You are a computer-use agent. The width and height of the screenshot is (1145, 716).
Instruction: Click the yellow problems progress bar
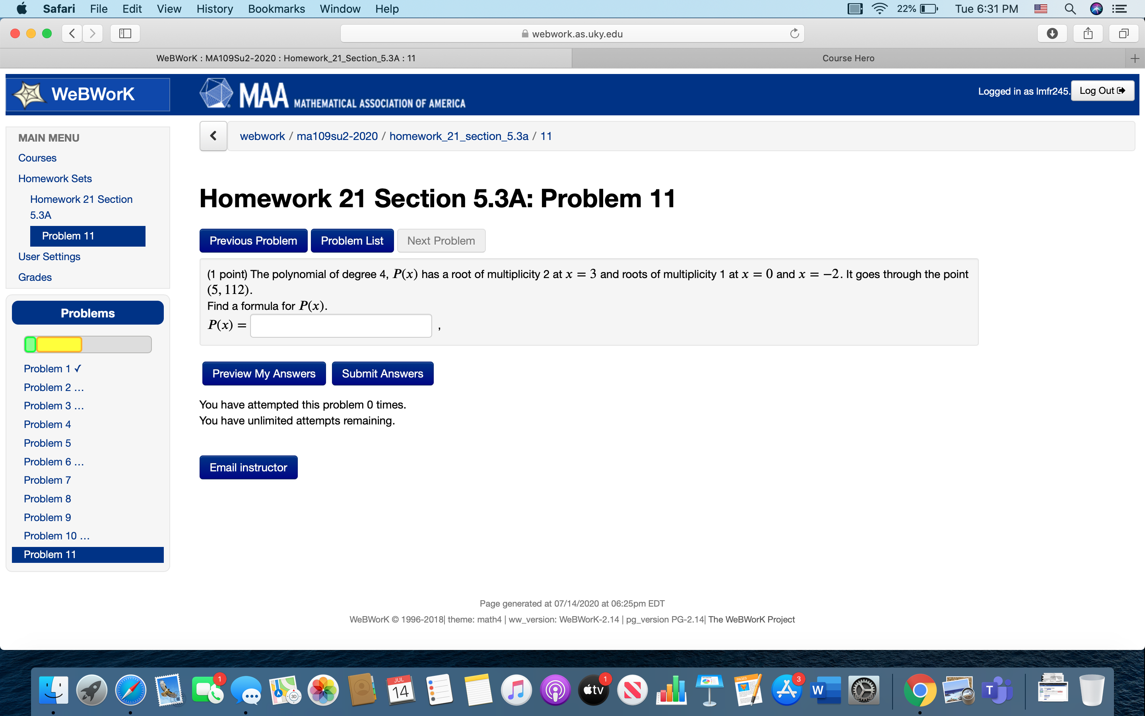(x=59, y=344)
